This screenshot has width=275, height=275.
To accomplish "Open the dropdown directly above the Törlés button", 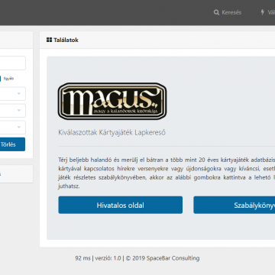I will point(12,128).
